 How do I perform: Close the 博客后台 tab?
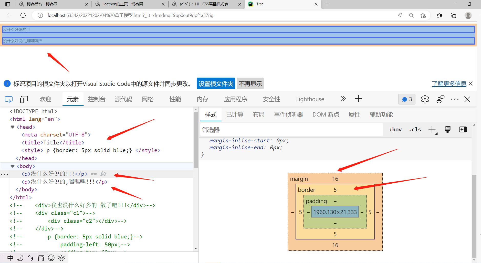coord(87,4)
